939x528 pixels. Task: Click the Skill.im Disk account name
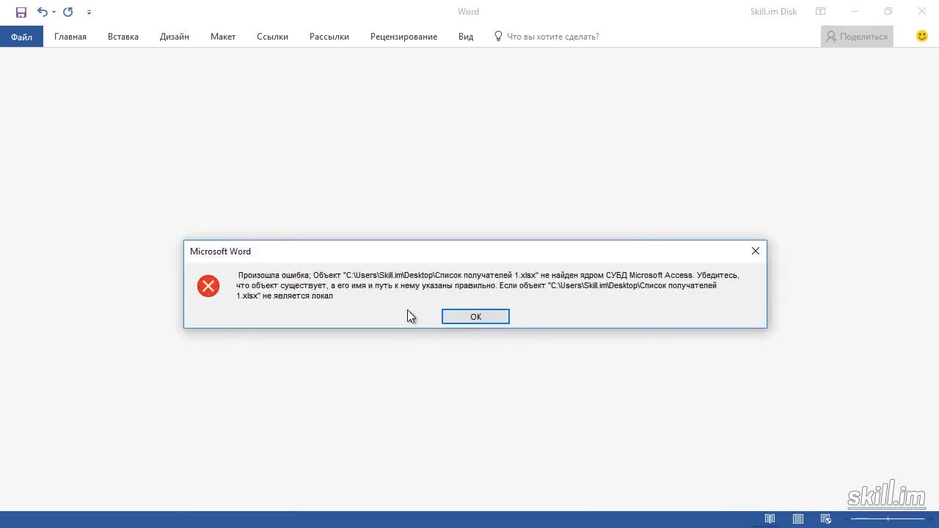click(x=773, y=12)
